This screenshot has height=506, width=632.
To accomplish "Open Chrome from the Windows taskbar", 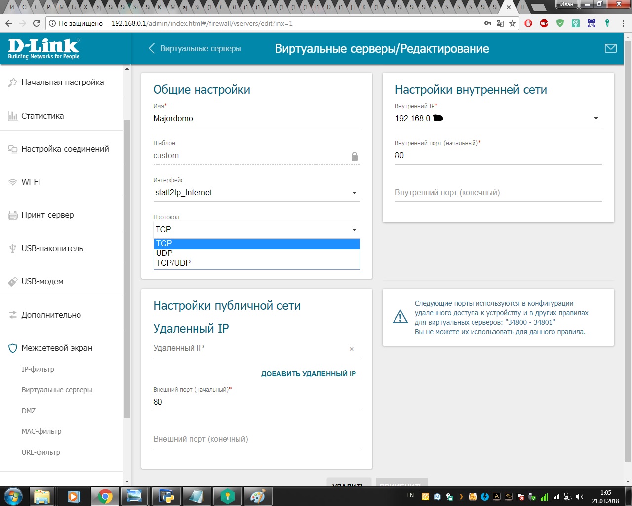I will 105,496.
